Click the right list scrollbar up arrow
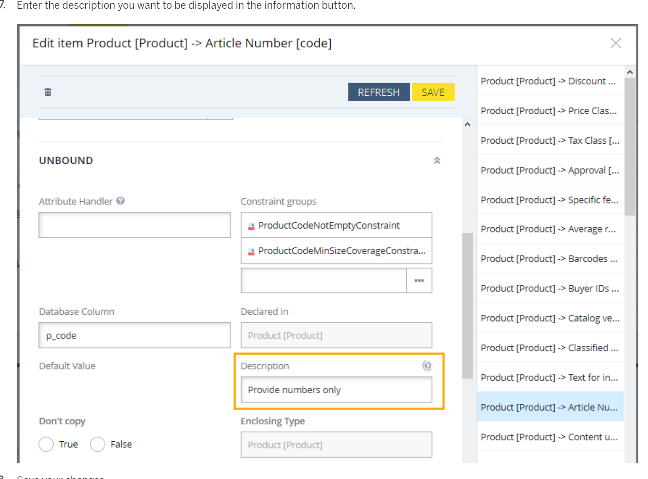 pos(630,72)
